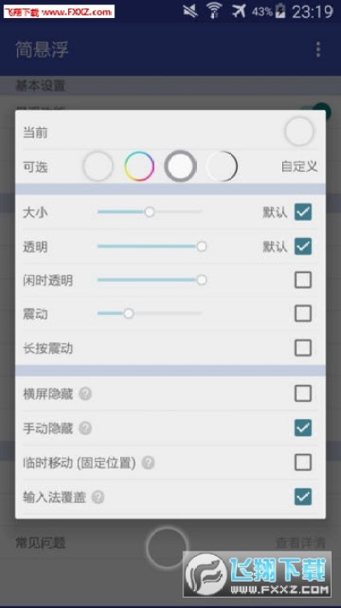Choose the thick gray ring style
Image resolution: width=341 pixels, height=608 pixels.
[x=181, y=167]
